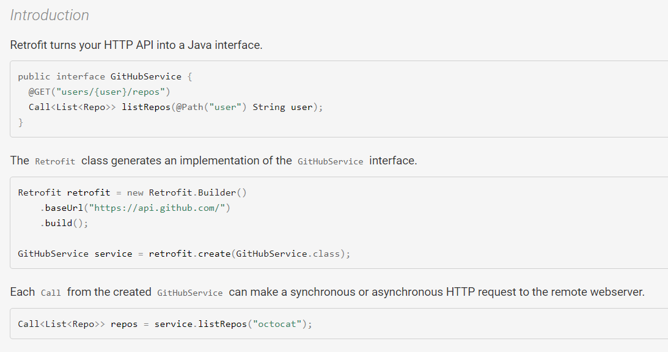Click text "class generates an implementation of the"
The image size is (668, 352).
coord(186,161)
